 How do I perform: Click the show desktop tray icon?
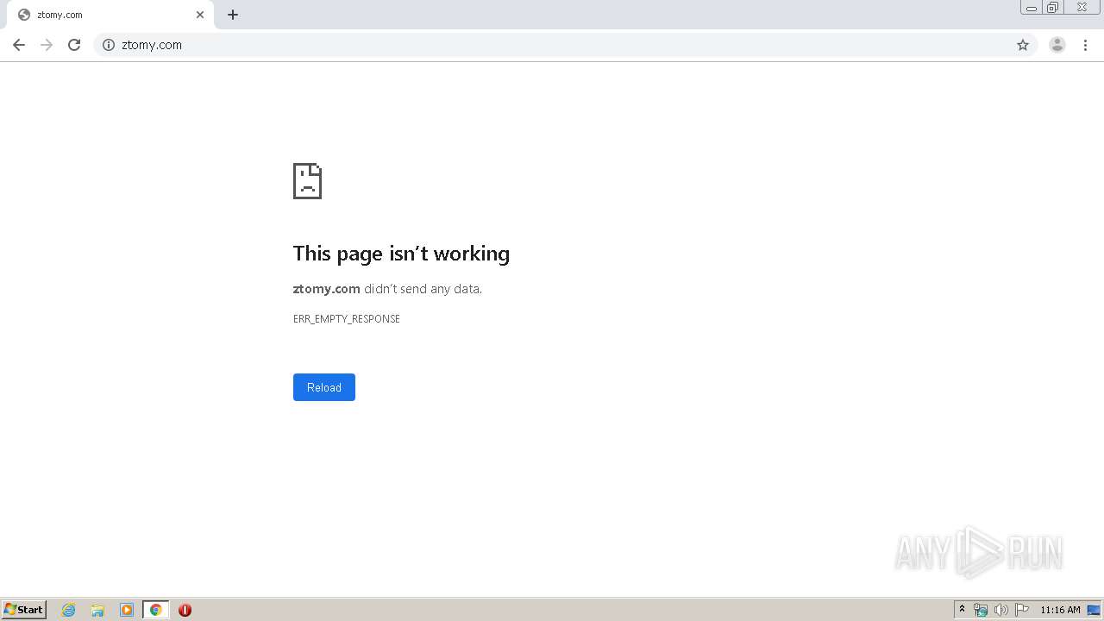[1094, 610]
